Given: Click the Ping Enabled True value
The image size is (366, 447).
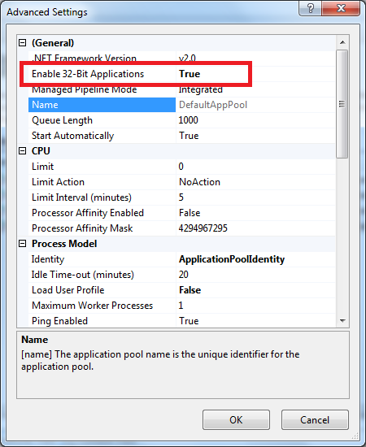Looking at the screenshot, I should 189,321.
